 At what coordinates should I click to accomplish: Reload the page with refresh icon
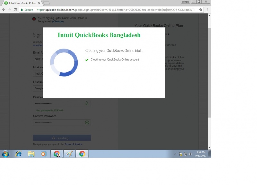(15, 10)
